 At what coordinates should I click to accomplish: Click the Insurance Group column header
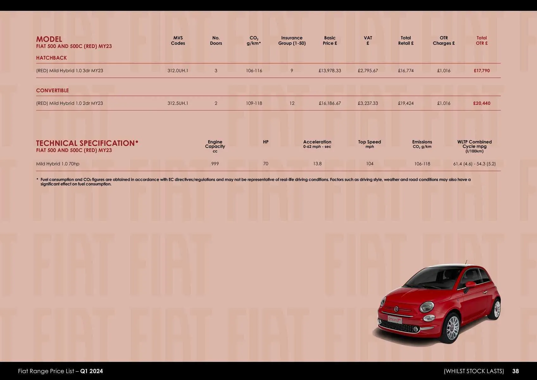291,41
